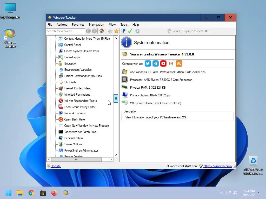Screen dimensions: 266x199
Task: Open the YouTube link icon
Action: click(163, 63)
